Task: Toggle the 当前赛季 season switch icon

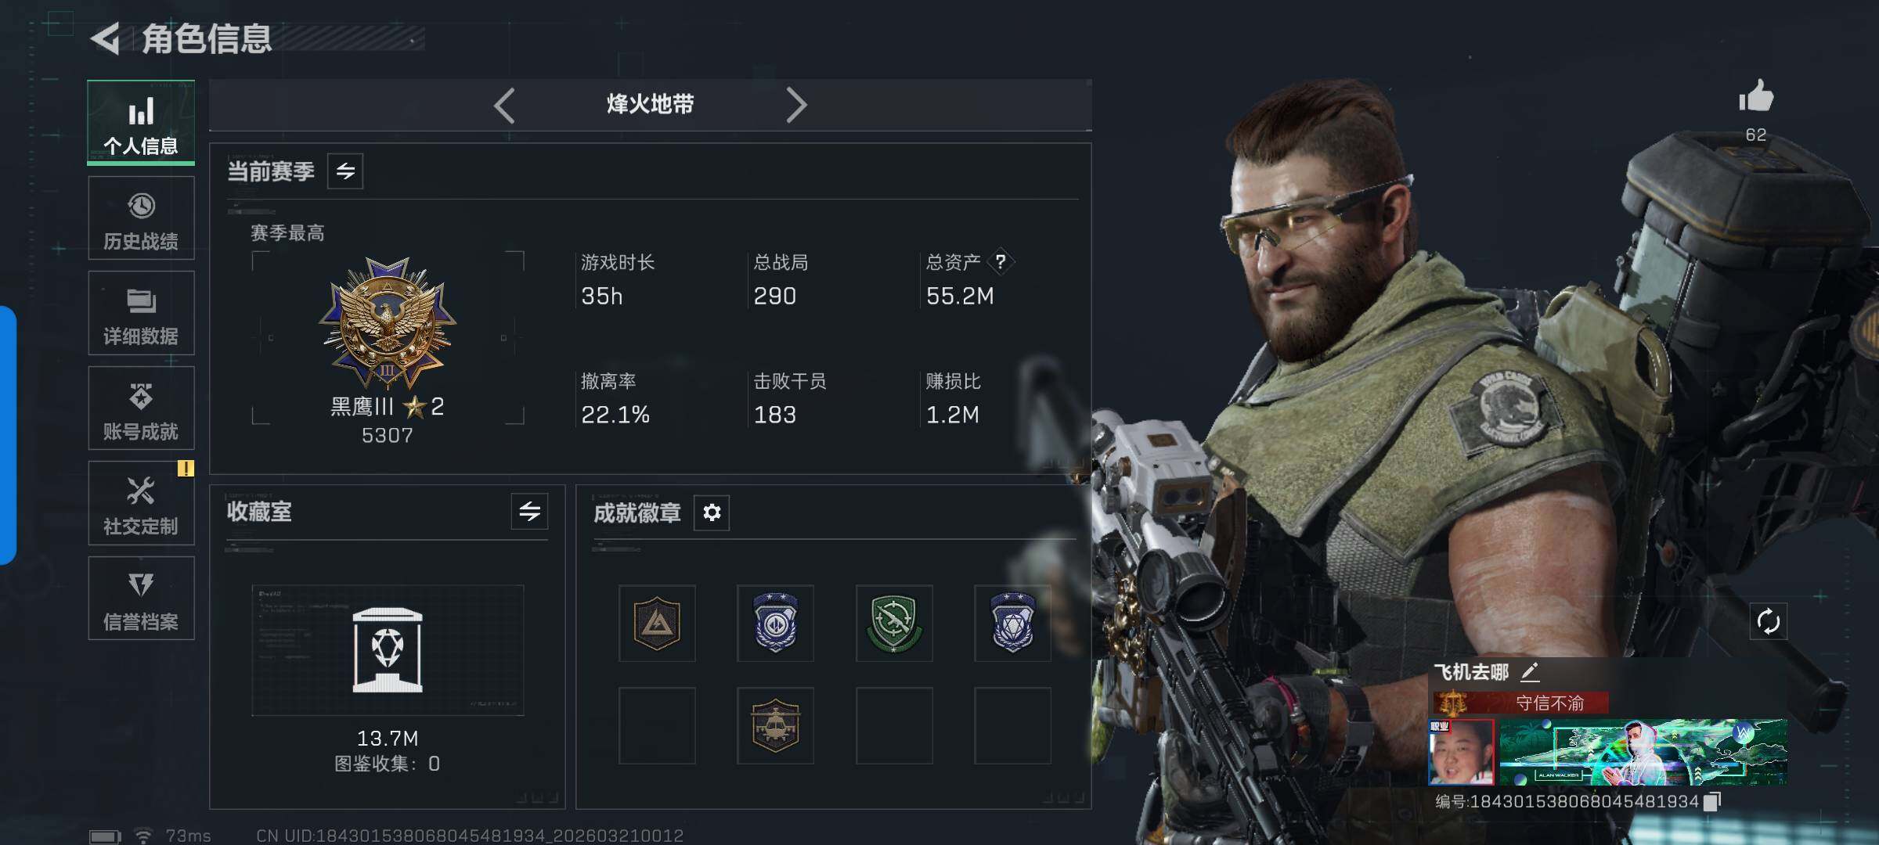Action: (345, 171)
